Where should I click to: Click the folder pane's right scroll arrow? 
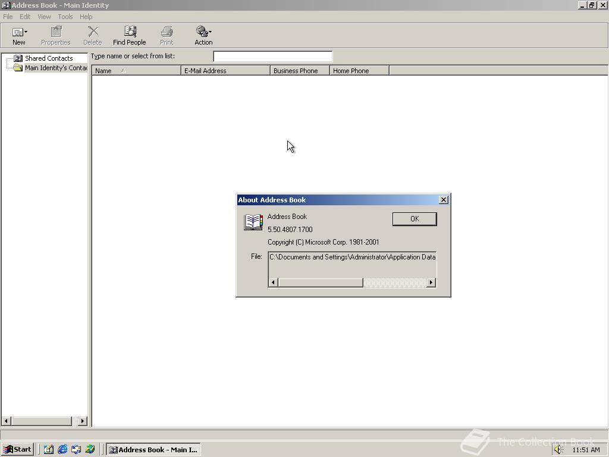[82, 421]
